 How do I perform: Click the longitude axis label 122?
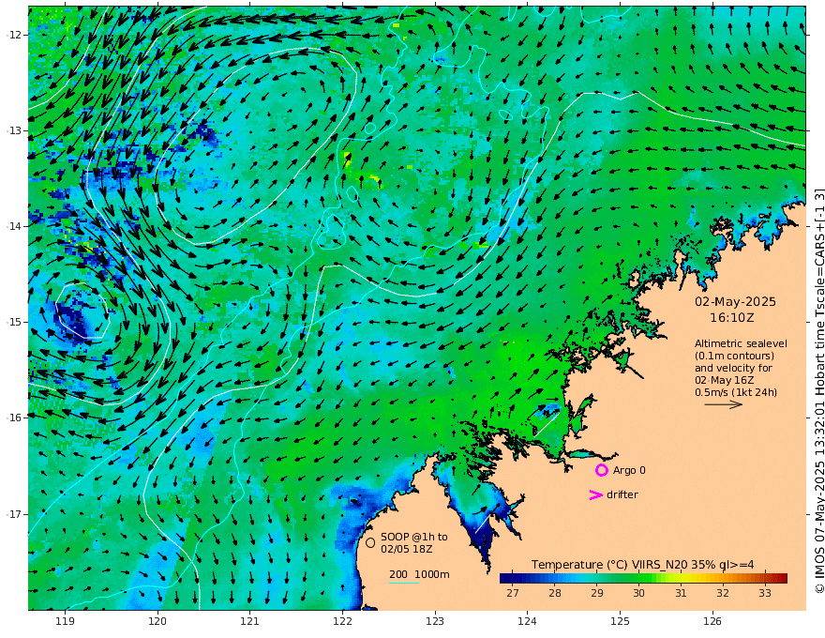[x=342, y=621]
